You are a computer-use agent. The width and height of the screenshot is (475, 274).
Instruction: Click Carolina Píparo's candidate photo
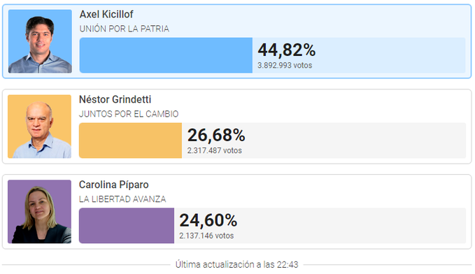coord(39,212)
